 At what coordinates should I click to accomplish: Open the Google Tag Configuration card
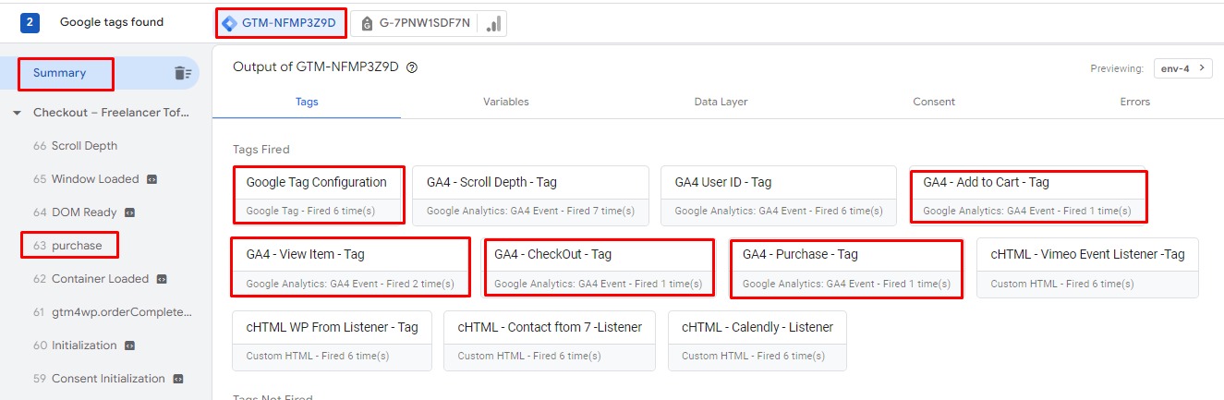pyautogui.click(x=318, y=195)
